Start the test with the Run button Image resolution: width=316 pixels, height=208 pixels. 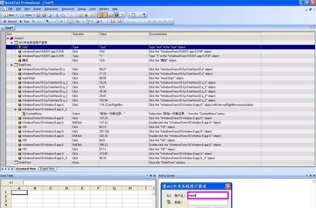click(x=24, y=21)
